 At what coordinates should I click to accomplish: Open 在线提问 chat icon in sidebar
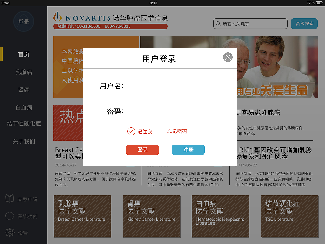pyautogui.click(x=10, y=216)
